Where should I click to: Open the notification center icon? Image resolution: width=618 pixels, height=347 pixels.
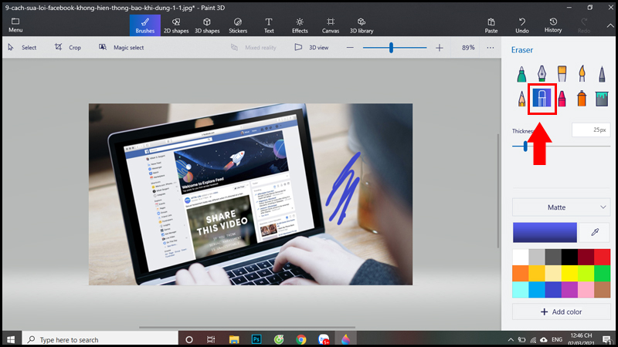(606, 339)
